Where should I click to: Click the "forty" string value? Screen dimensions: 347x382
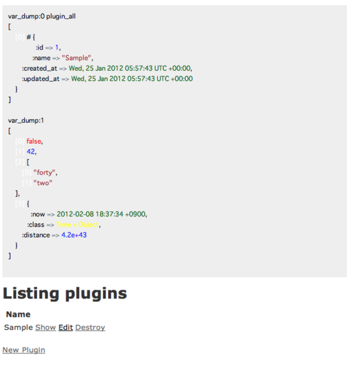(x=45, y=173)
